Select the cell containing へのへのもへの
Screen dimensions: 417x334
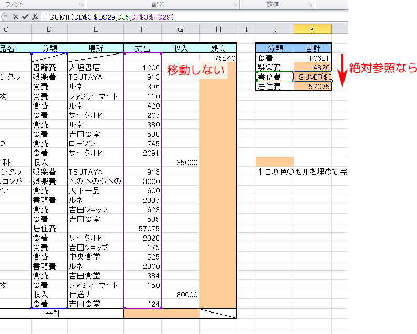(x=96, y=181)
